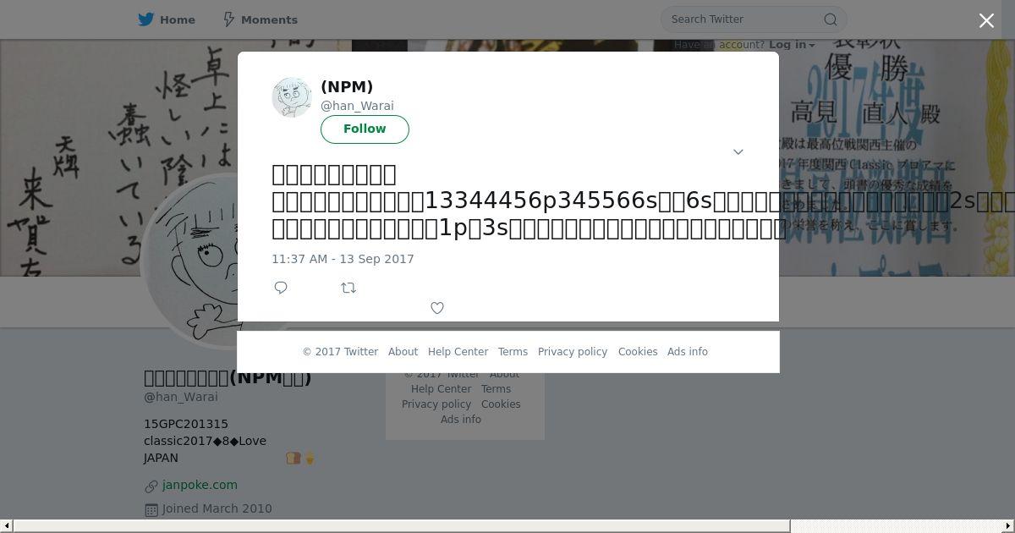Retweet using the retweet arrows icon
1015x533 pixels.
tap(348, 288)
